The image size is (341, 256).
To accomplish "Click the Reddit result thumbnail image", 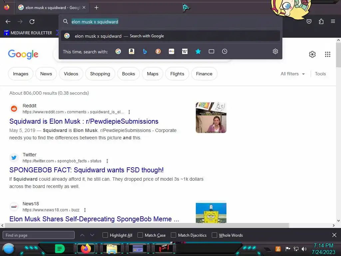I will point(211,118).
